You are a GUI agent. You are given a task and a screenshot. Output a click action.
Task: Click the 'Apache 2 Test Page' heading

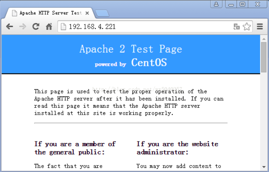coord(131,49)
